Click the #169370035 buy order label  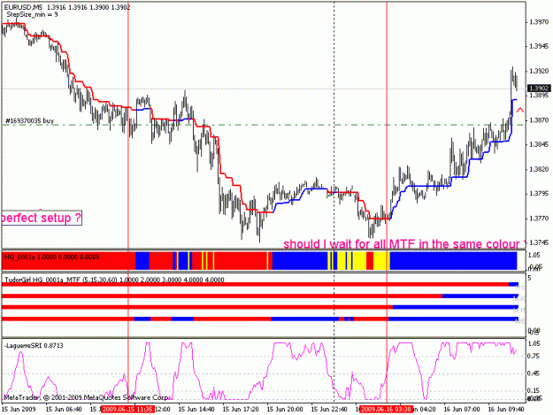point(29,120)
